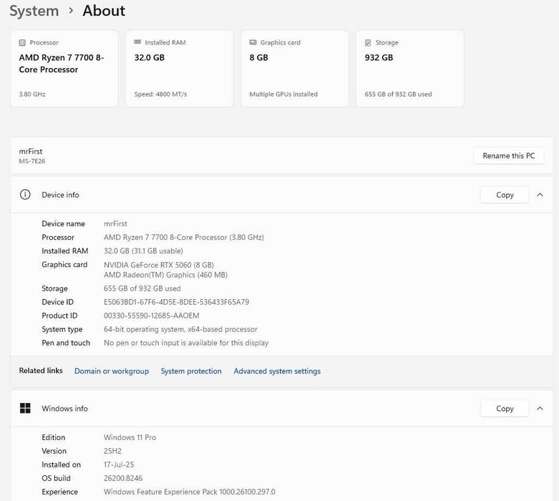
Task: Click the Graphics card icon
Action: 253,43
